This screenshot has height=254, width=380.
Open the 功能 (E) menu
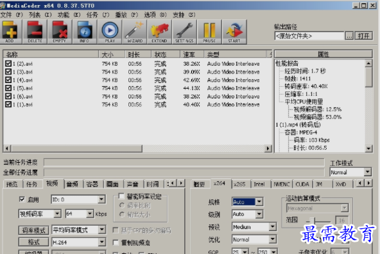(69, 15)
